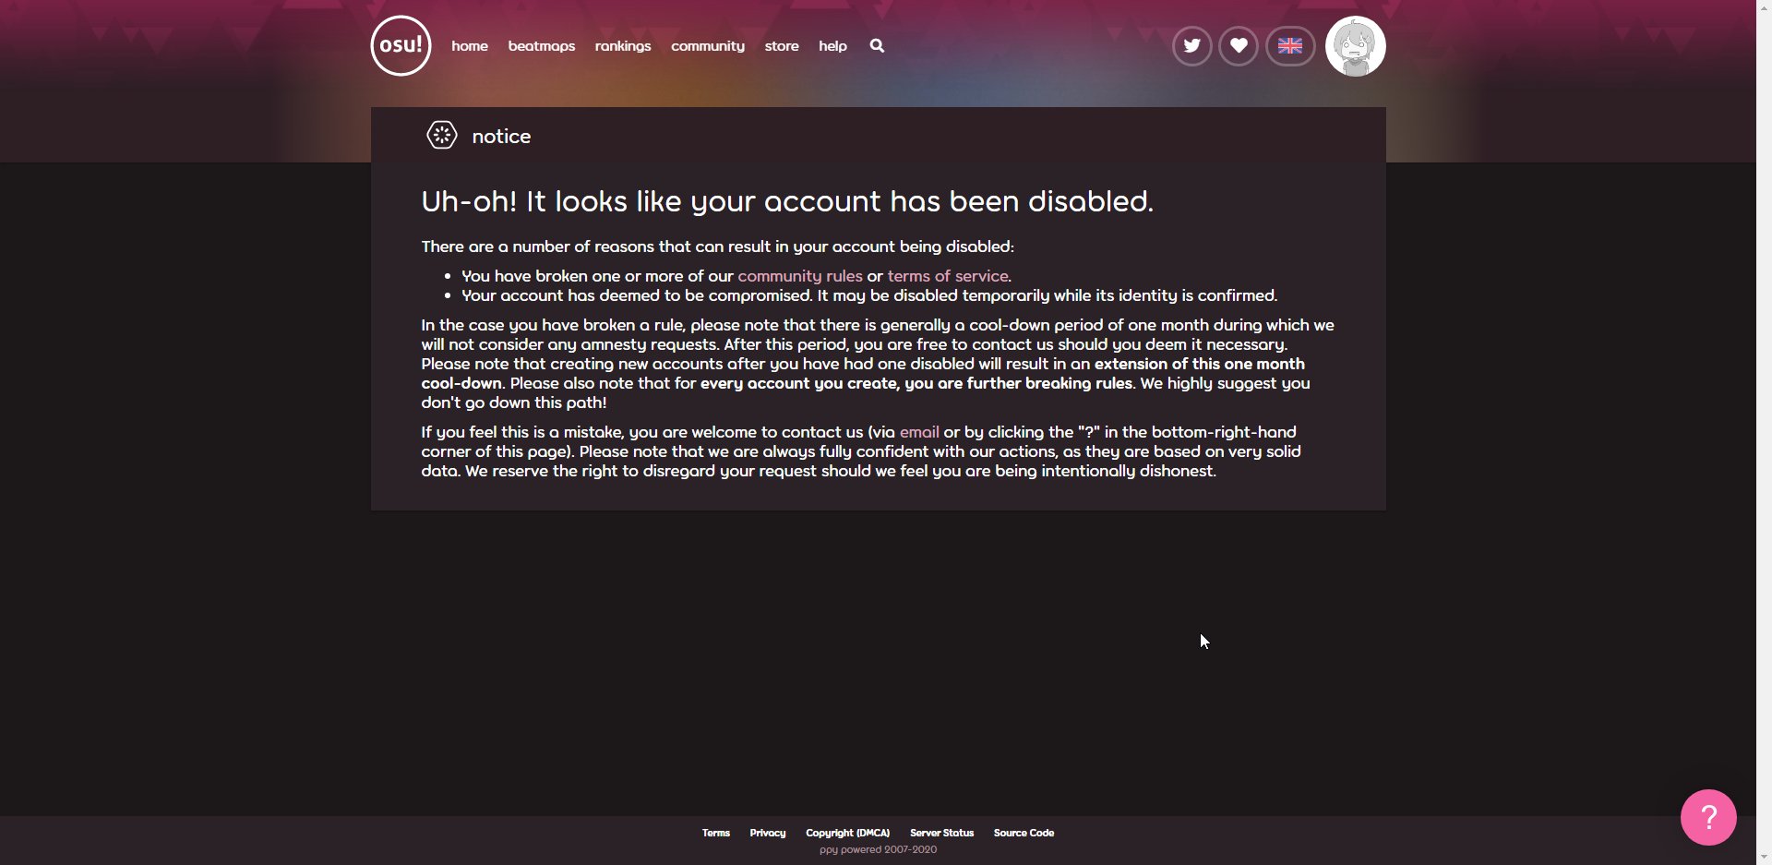Click the pink question mark help button

[1708, 817]
